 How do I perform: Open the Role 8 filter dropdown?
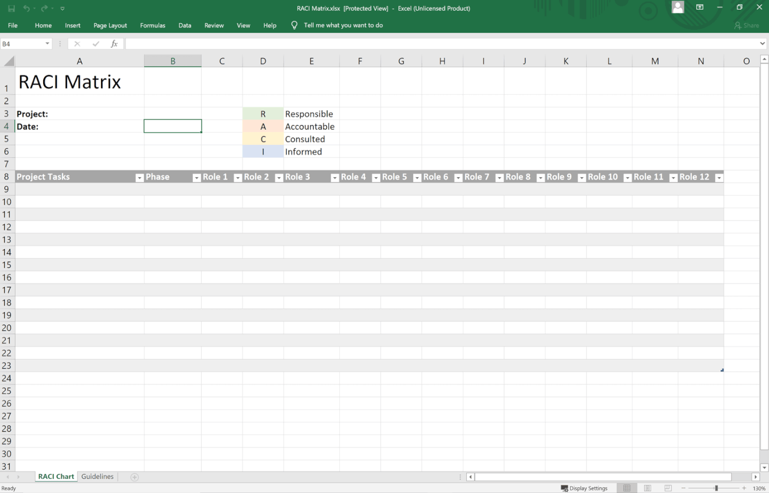tap(540, 178)
